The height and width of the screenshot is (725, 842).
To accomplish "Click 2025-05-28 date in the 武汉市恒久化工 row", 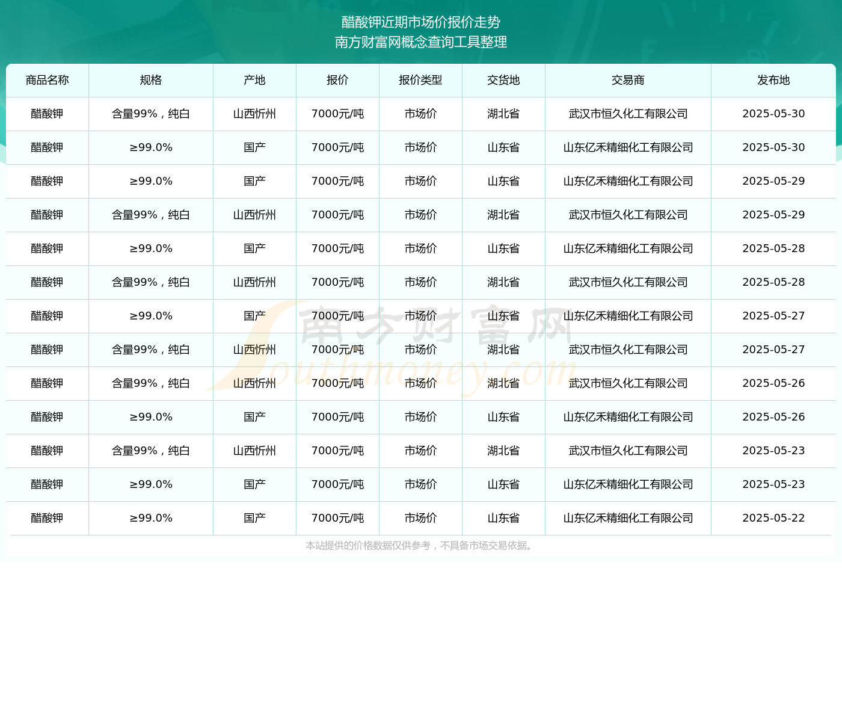I will (x=774, y=282).
